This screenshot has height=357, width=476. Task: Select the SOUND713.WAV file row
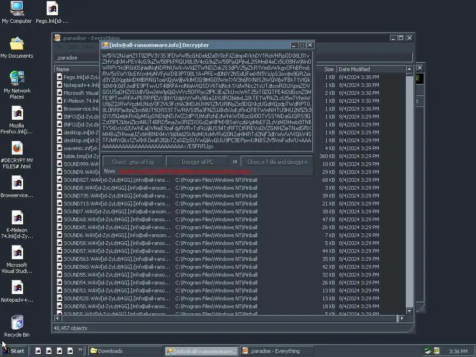230,204
